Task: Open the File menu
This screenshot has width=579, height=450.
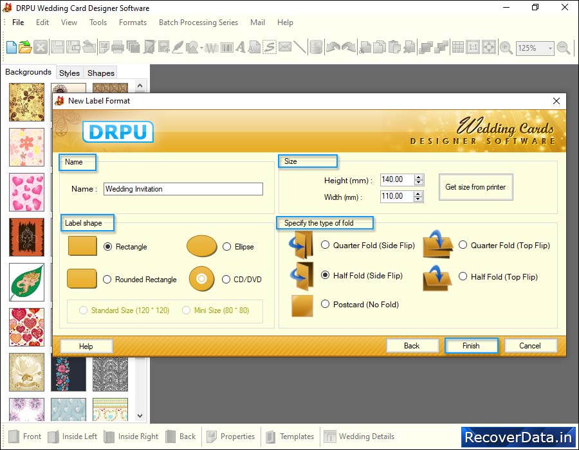Action: pos(18,22)
